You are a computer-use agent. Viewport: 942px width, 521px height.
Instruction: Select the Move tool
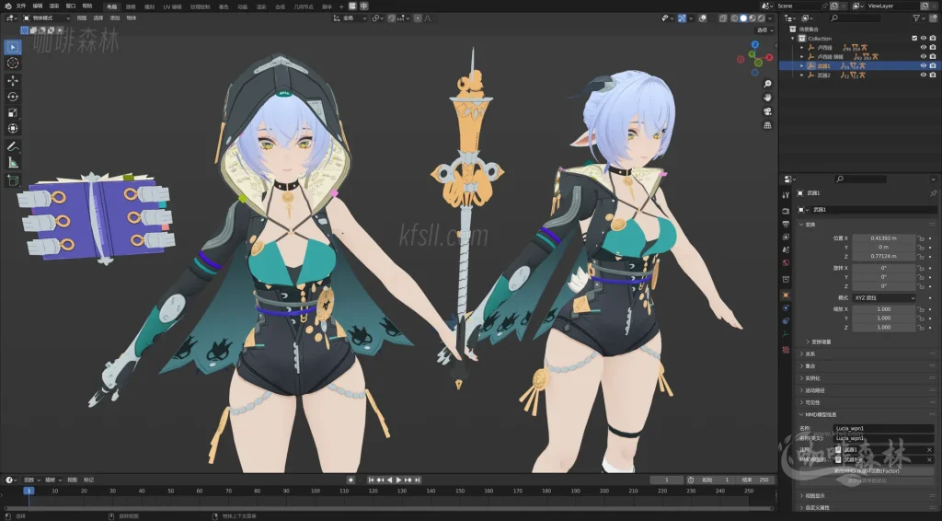coord(13,80)
